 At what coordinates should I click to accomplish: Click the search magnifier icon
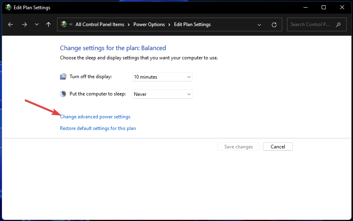click(x=339, y=24)
